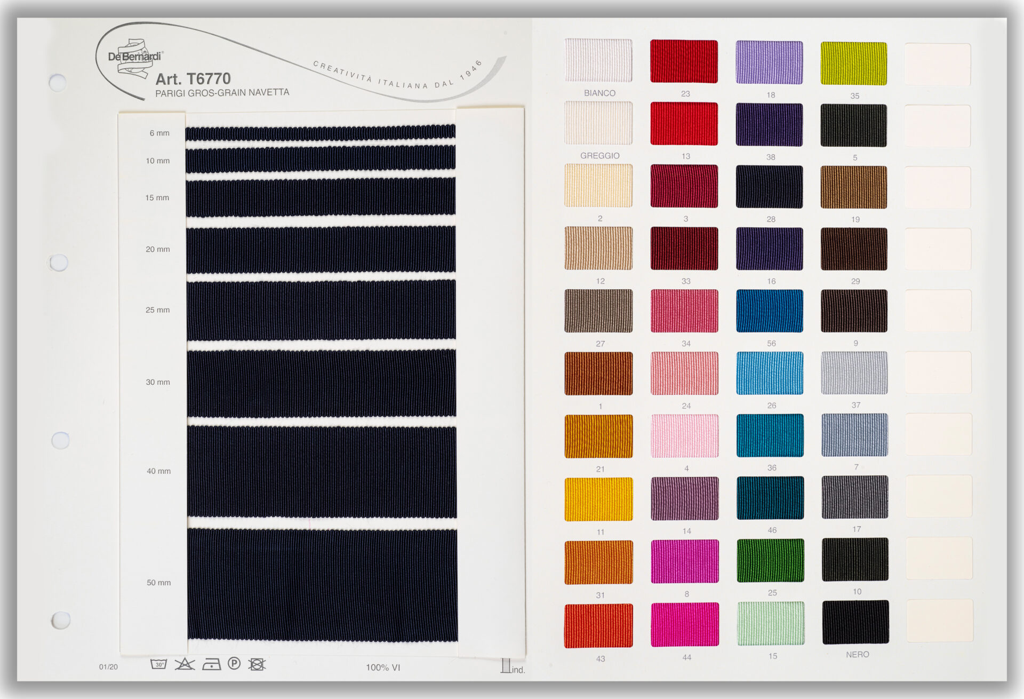
Task: Select the red swatch numbered 23
Action: click(684, 61)
